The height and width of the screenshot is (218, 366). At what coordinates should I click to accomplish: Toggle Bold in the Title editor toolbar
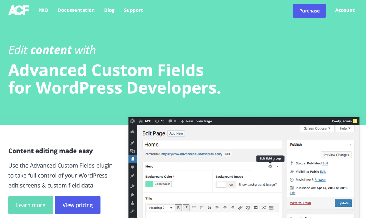point(178,208)
